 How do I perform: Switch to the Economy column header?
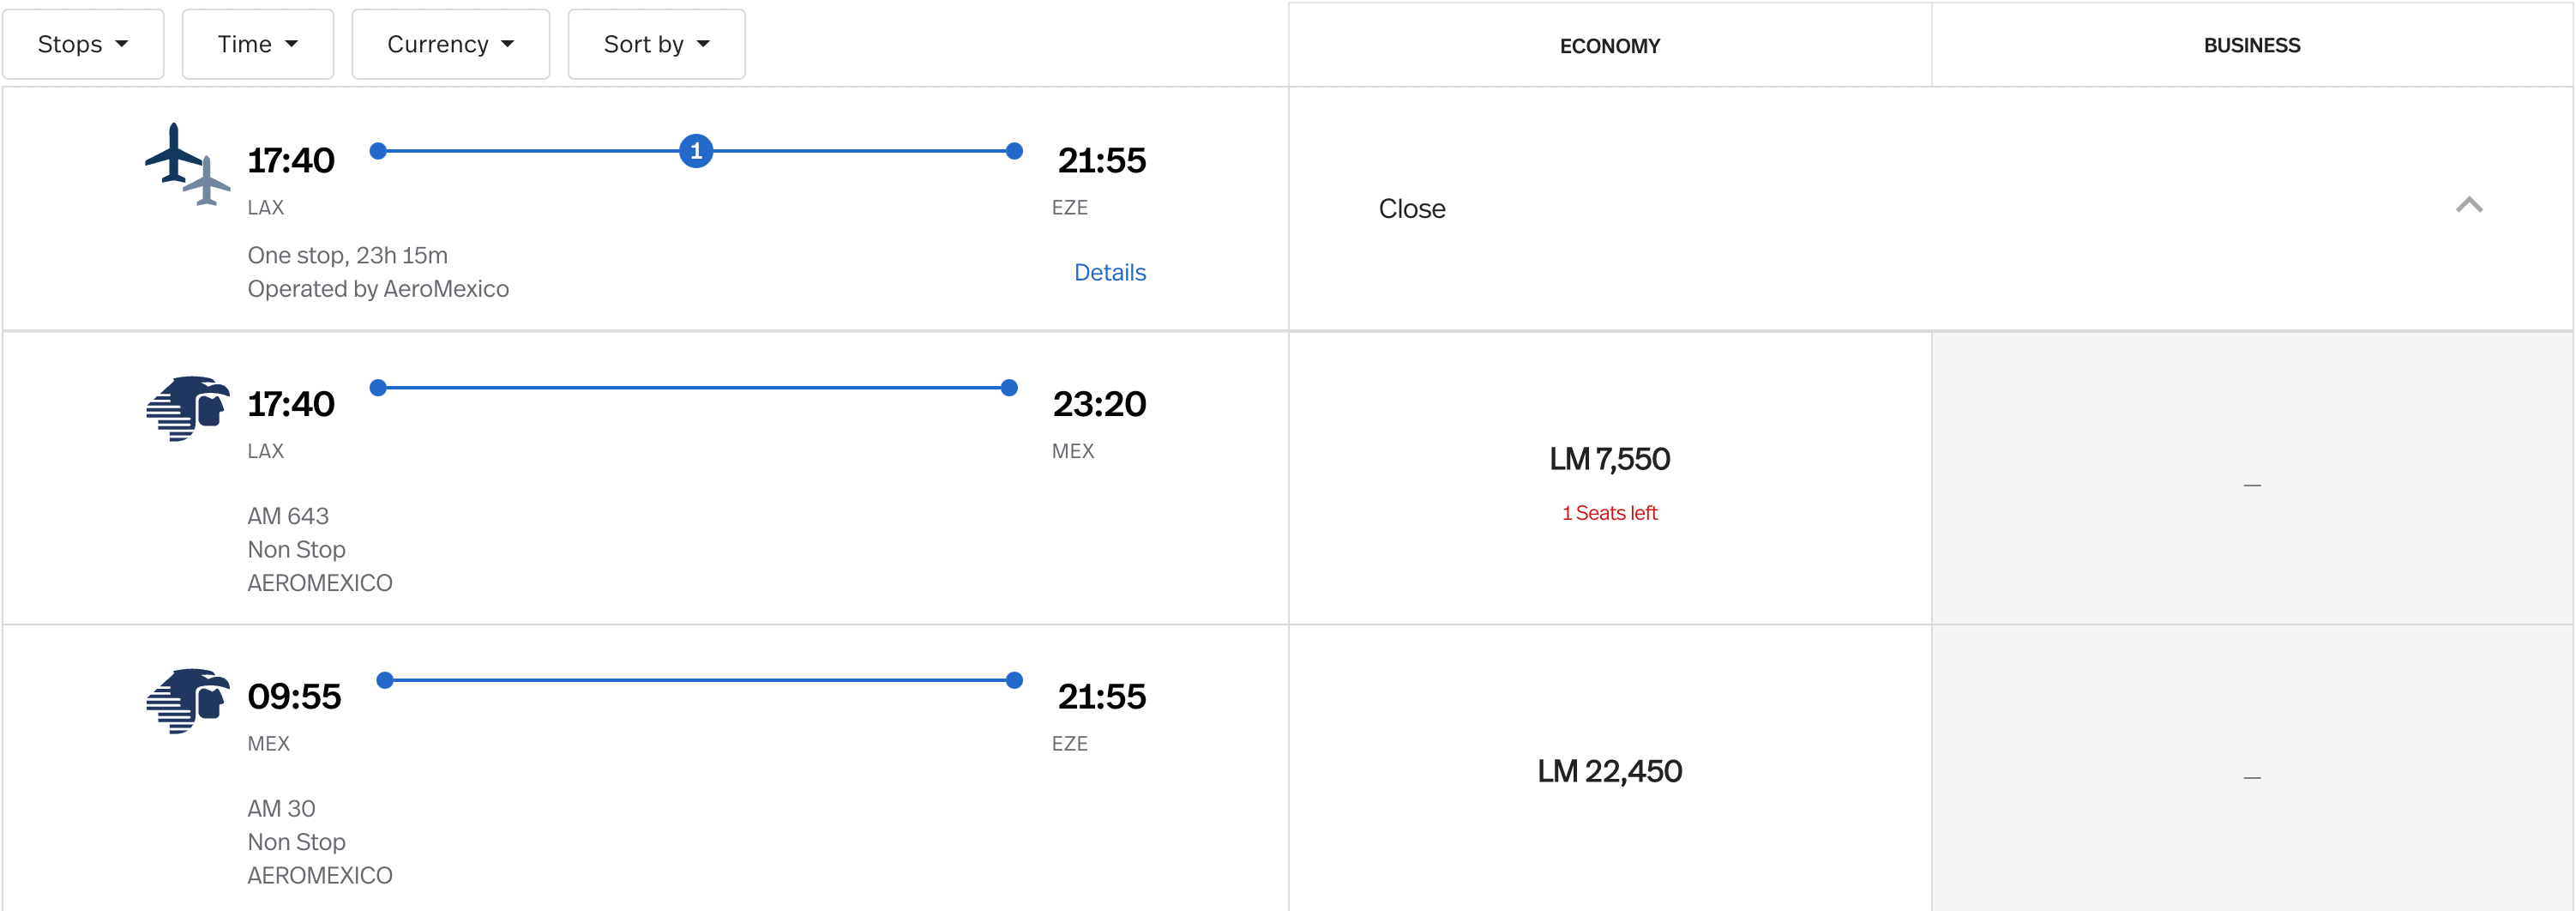1609,45
